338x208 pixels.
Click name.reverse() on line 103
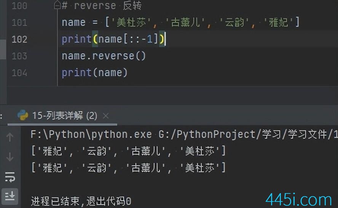(104, 56)
